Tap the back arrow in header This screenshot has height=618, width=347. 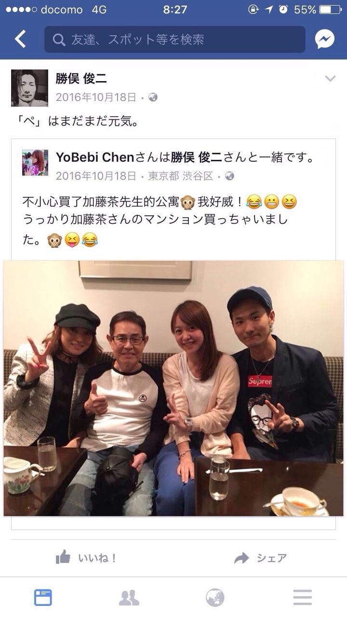(x=20, y=39)
